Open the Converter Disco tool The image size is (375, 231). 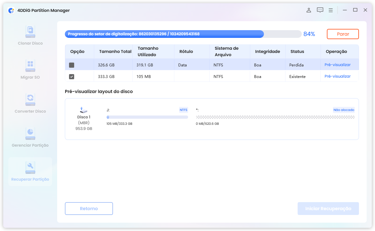[30, 100]
